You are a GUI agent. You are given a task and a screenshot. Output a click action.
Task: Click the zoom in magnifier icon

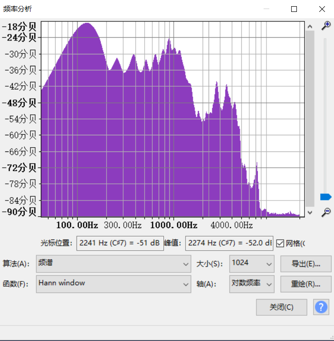point(326,26)
